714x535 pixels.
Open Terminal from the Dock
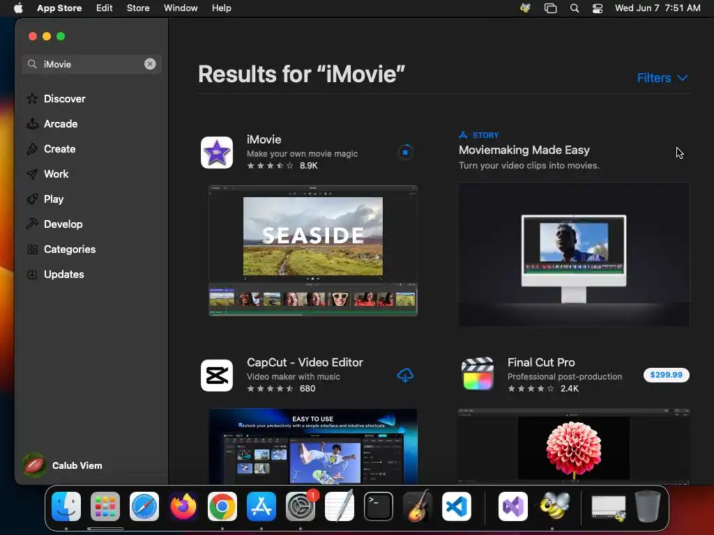[379, 506]
